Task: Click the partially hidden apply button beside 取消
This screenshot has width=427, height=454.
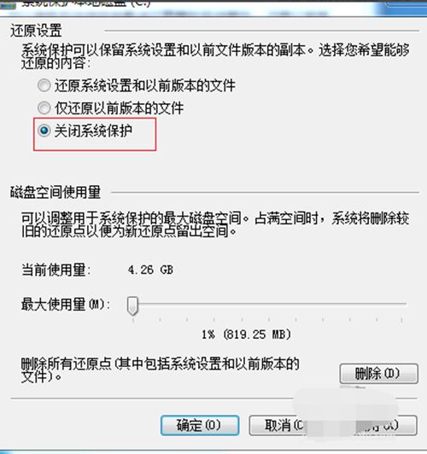Action: 385,425
